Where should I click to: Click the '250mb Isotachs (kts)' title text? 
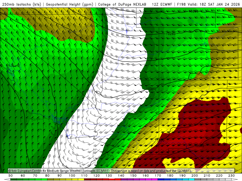point(22,4)
